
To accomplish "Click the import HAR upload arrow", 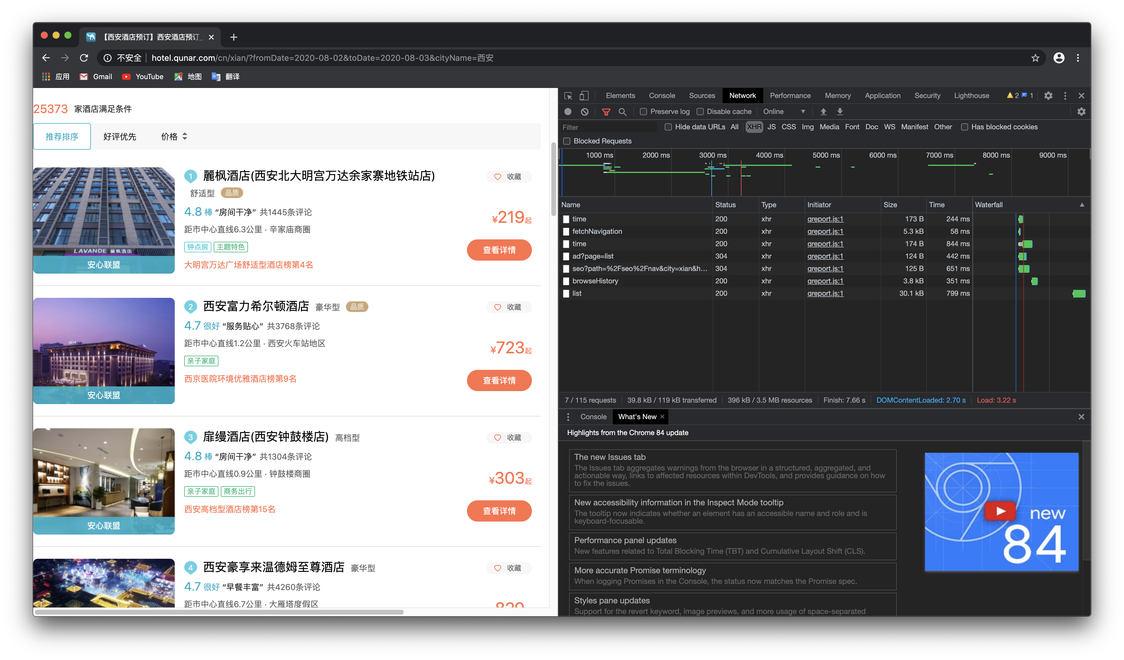I will click(824, 112).
